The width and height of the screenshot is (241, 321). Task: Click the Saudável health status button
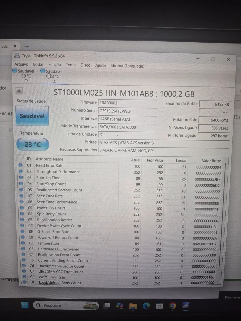[x=32, y=116]
